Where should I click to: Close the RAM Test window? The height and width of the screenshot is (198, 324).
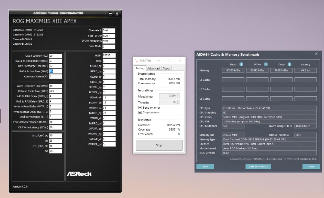point(180,60)
